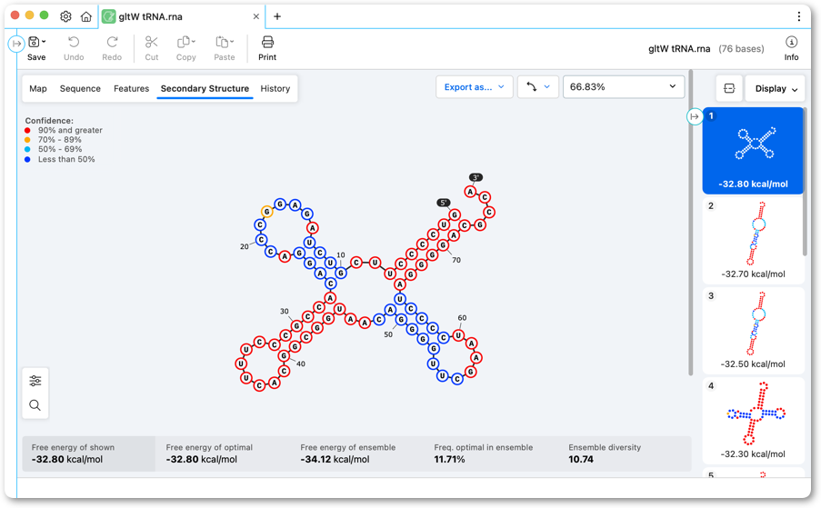This screenshot has width=821, height=508.
Task: Click Free energy of ensemble -34.12 kcal/mol
Action: click(335, 459)
